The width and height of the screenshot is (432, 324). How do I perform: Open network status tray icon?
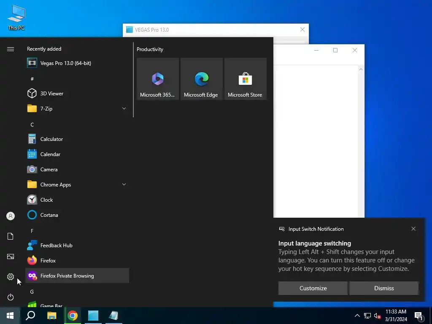(x=367, y=316)
